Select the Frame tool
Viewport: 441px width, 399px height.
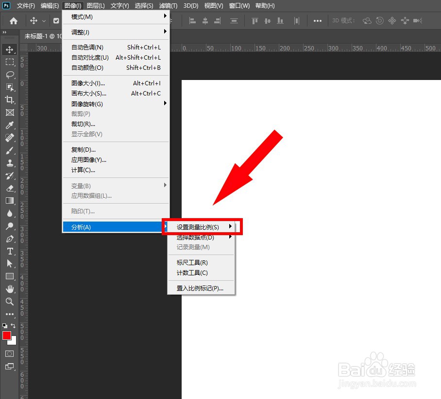pos(10,112)
